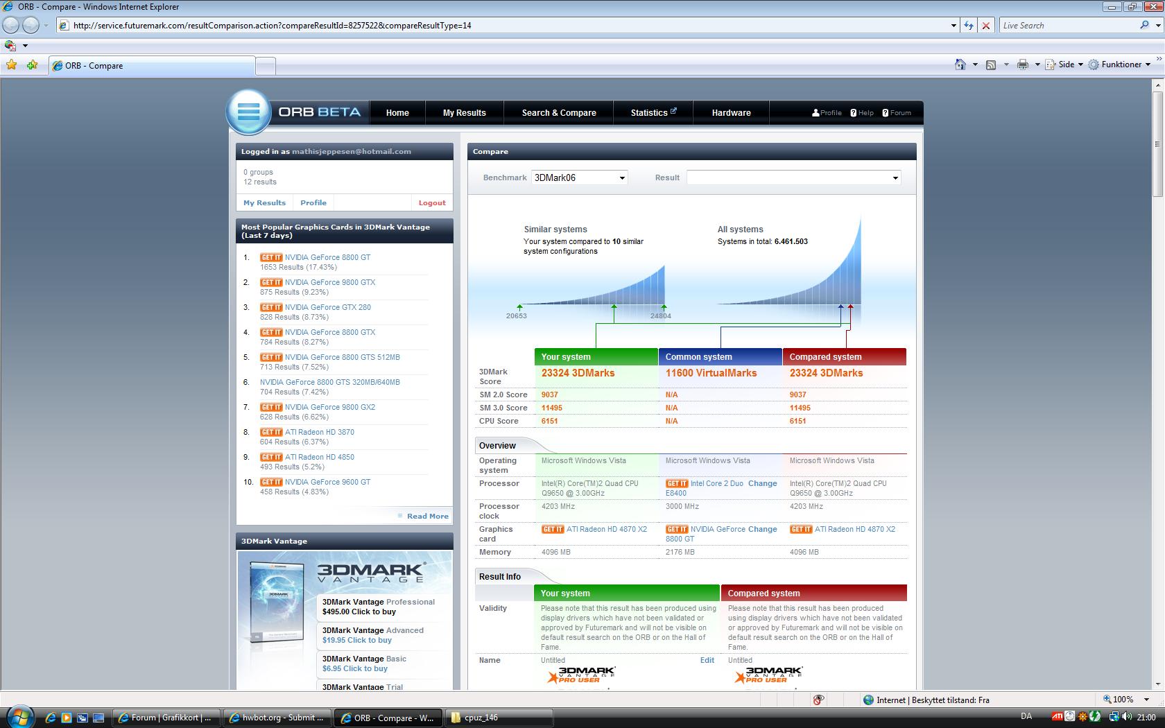Stop page loading with the red X icon
Image resolution: width=1165 pixels, height=728 pixels.
point(986,25)
